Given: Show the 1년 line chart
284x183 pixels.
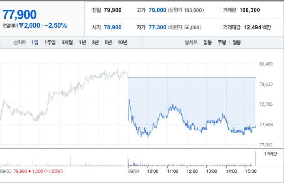Looking at the screenshot, I should [82, 42].
